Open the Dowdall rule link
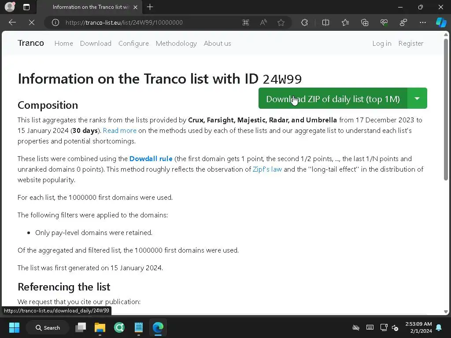The width and height of the screenshot is (451, 338). pos(151,158)
